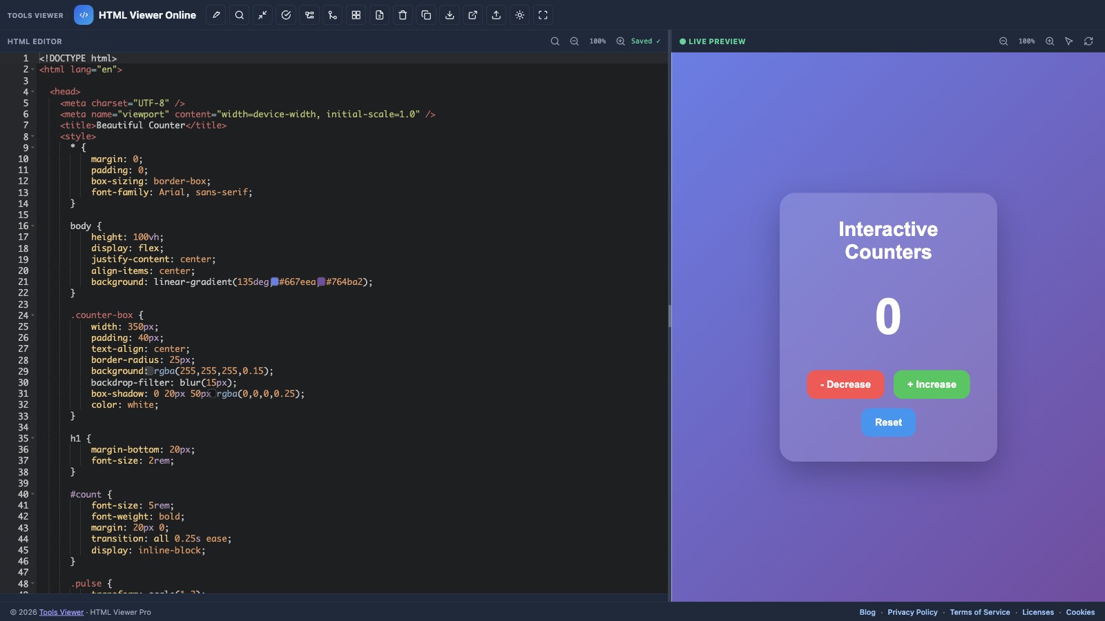Click the copy code icon

tap(426, 15)
